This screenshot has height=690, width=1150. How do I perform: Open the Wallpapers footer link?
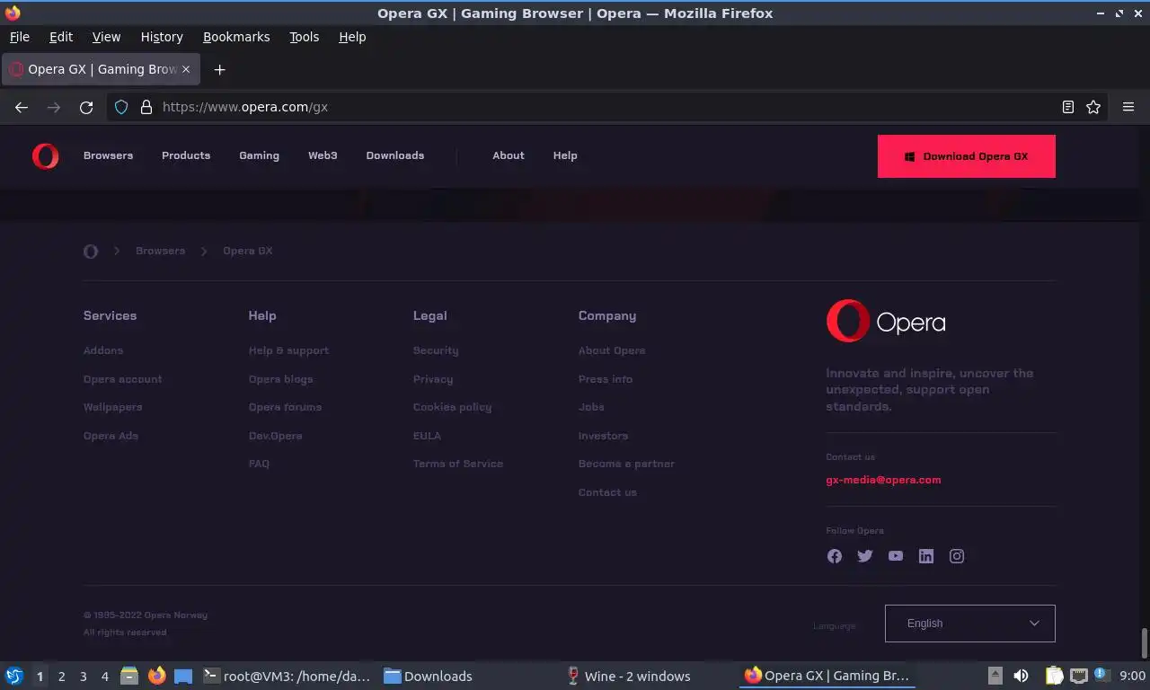click(113, 407)
